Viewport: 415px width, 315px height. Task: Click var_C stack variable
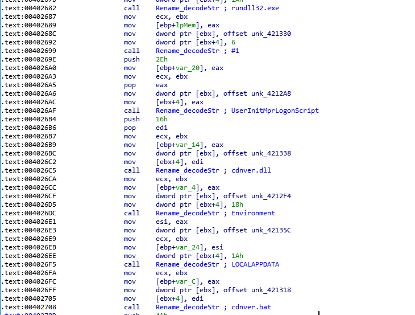[x=185, y=281]
